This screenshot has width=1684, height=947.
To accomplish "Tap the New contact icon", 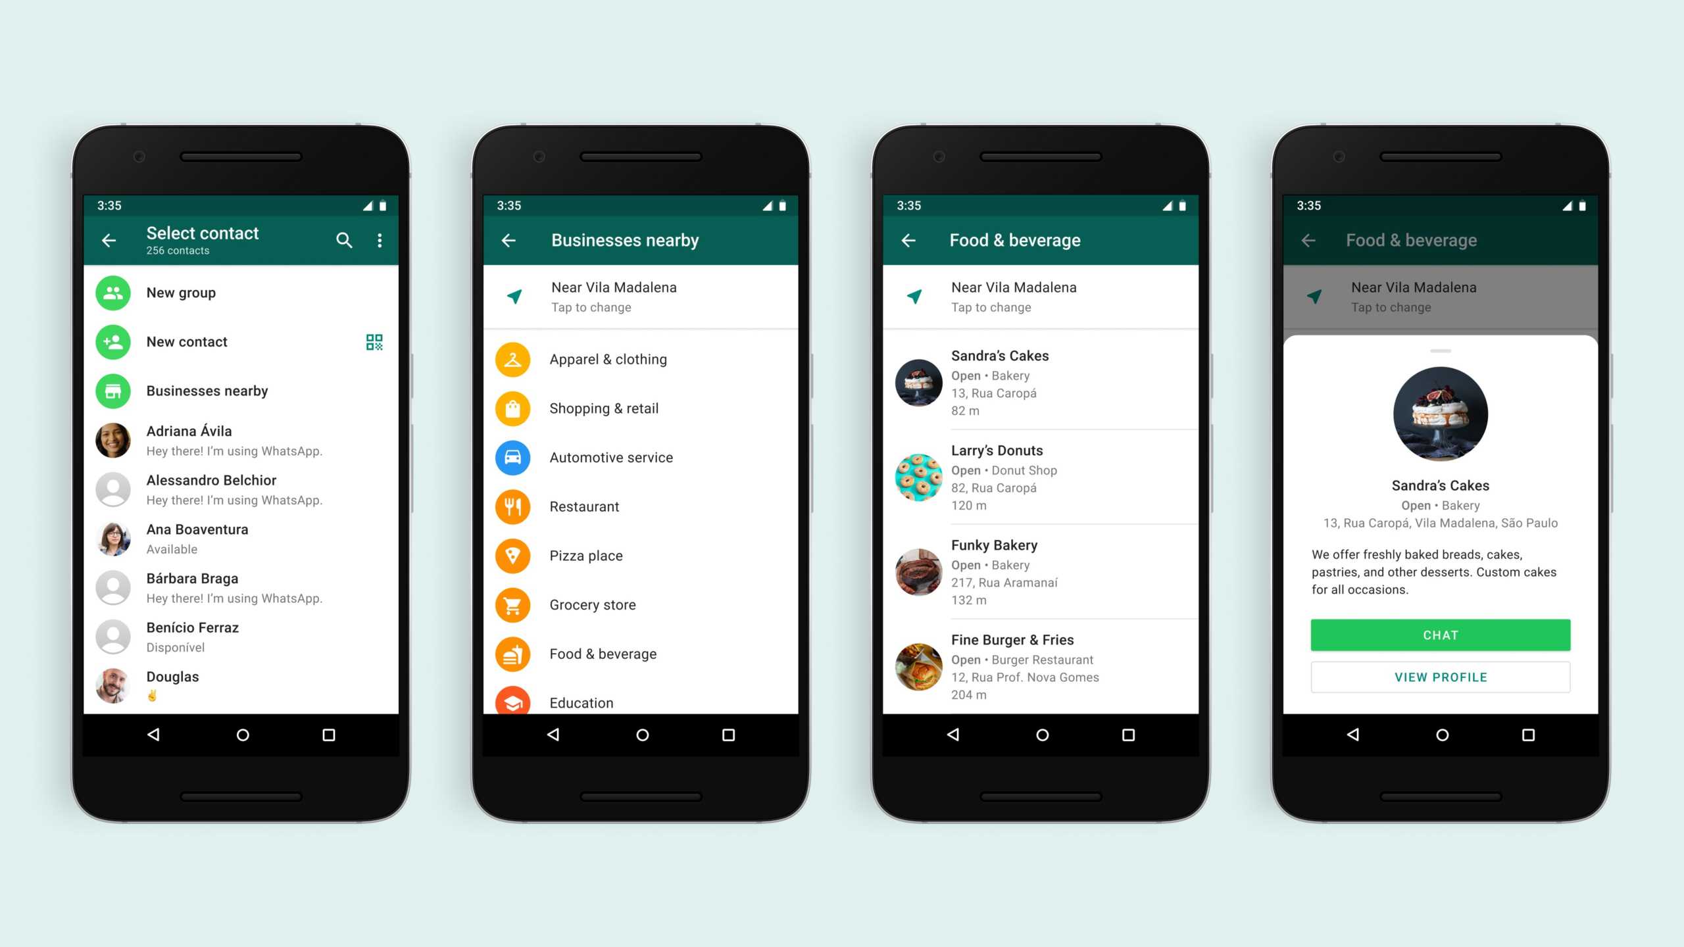I will [x=112, y=341].
